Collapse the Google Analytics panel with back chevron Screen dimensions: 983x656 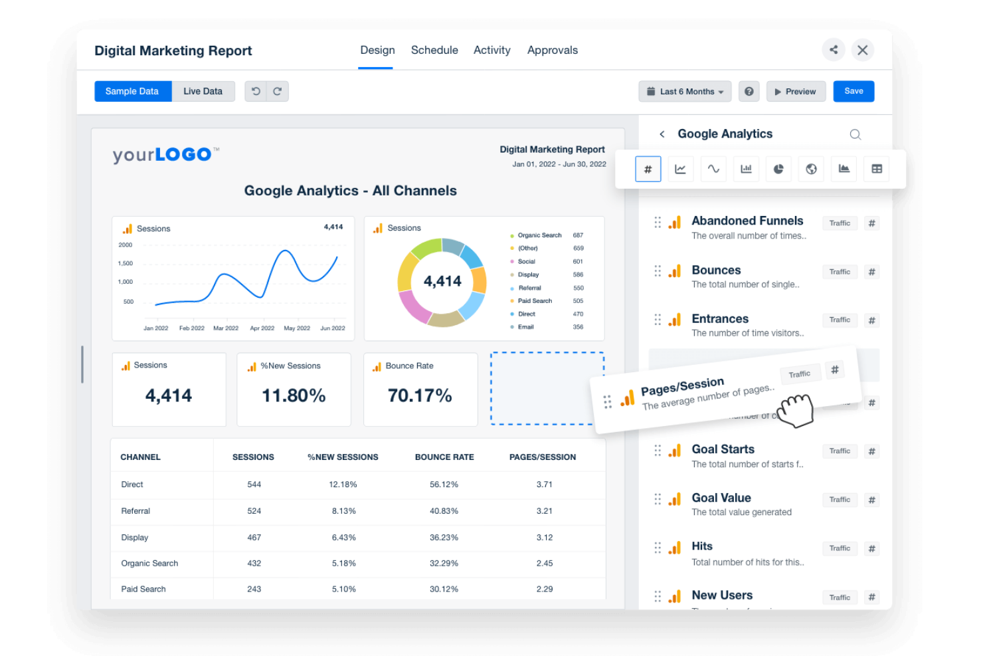tap(662, 134)
